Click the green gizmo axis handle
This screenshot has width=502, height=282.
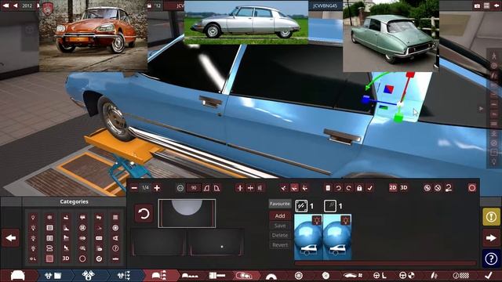tap(398, 118)
